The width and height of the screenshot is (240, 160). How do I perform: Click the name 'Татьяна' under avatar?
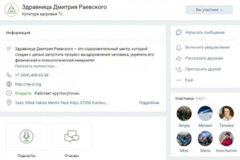[x=226, y=126]
